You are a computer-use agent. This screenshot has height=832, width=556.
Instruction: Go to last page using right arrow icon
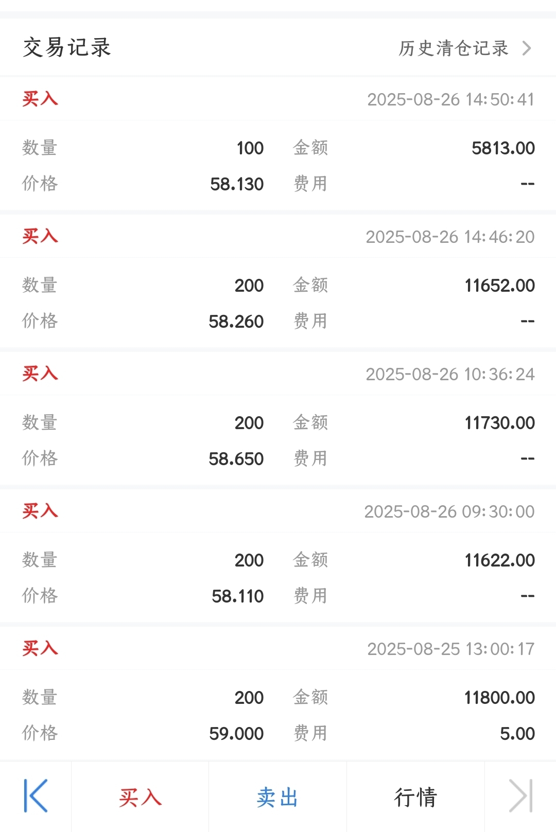520,796
